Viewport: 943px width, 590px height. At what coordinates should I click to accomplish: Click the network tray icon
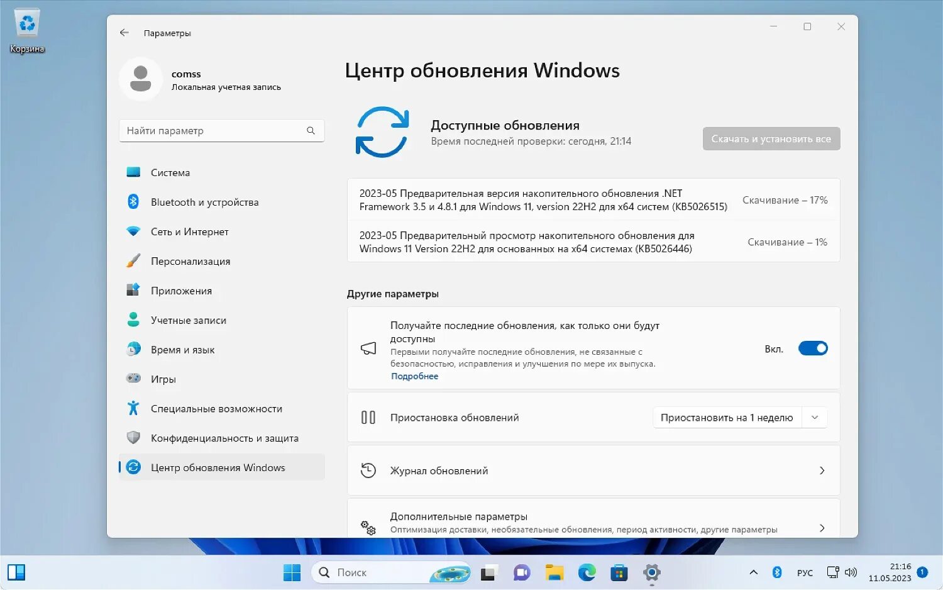tap(833, 572)
